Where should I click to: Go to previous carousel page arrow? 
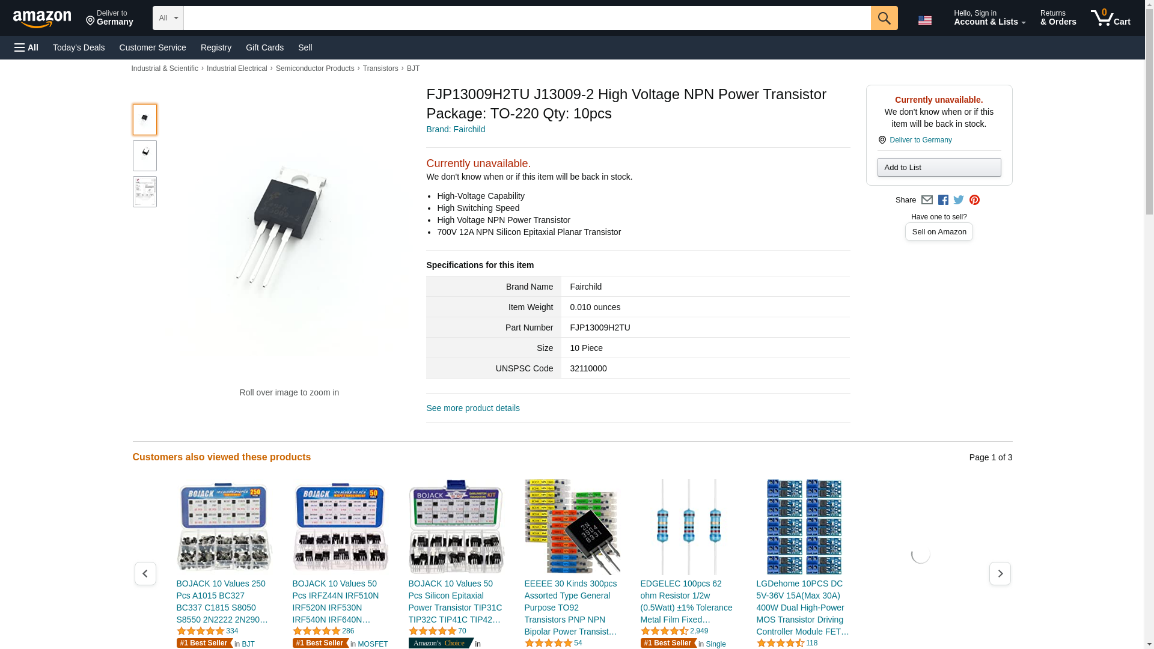pyautogui.click(x=145, y=574)
